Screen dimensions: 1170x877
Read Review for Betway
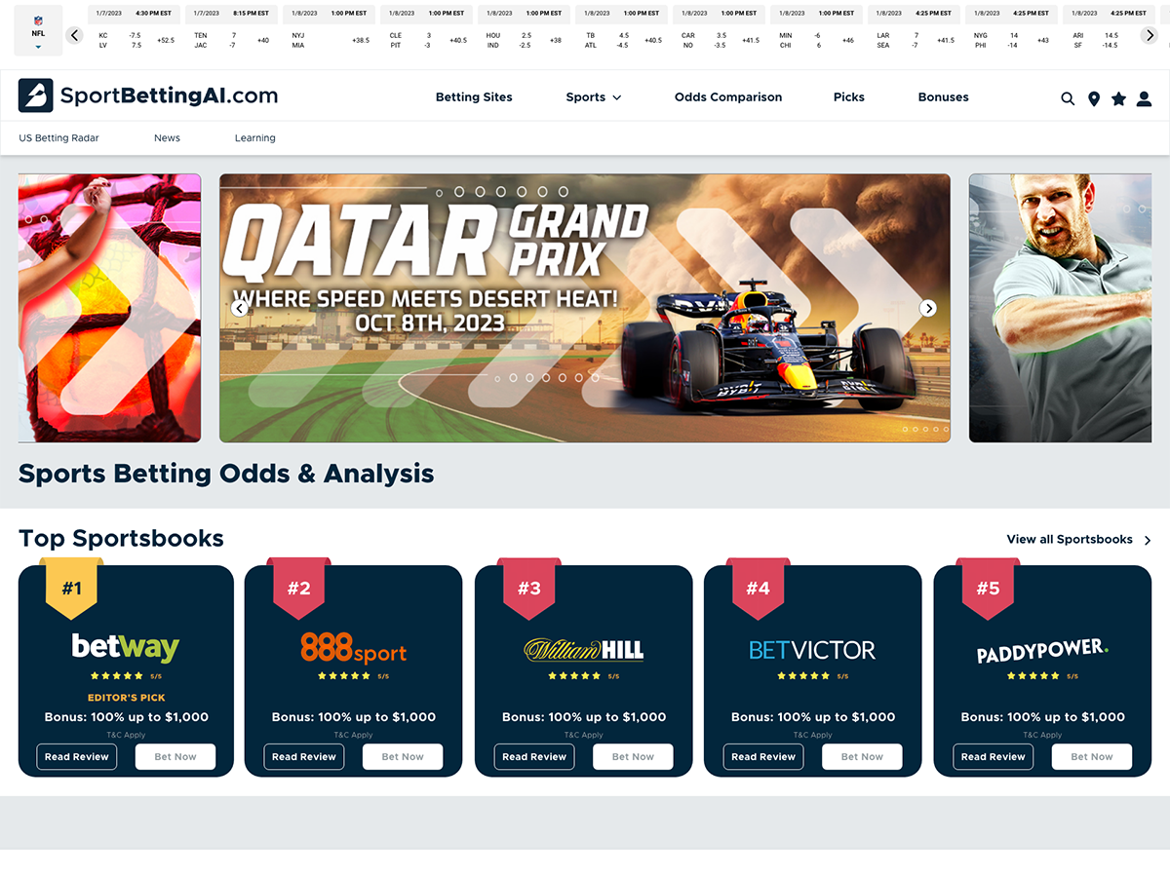77,757
